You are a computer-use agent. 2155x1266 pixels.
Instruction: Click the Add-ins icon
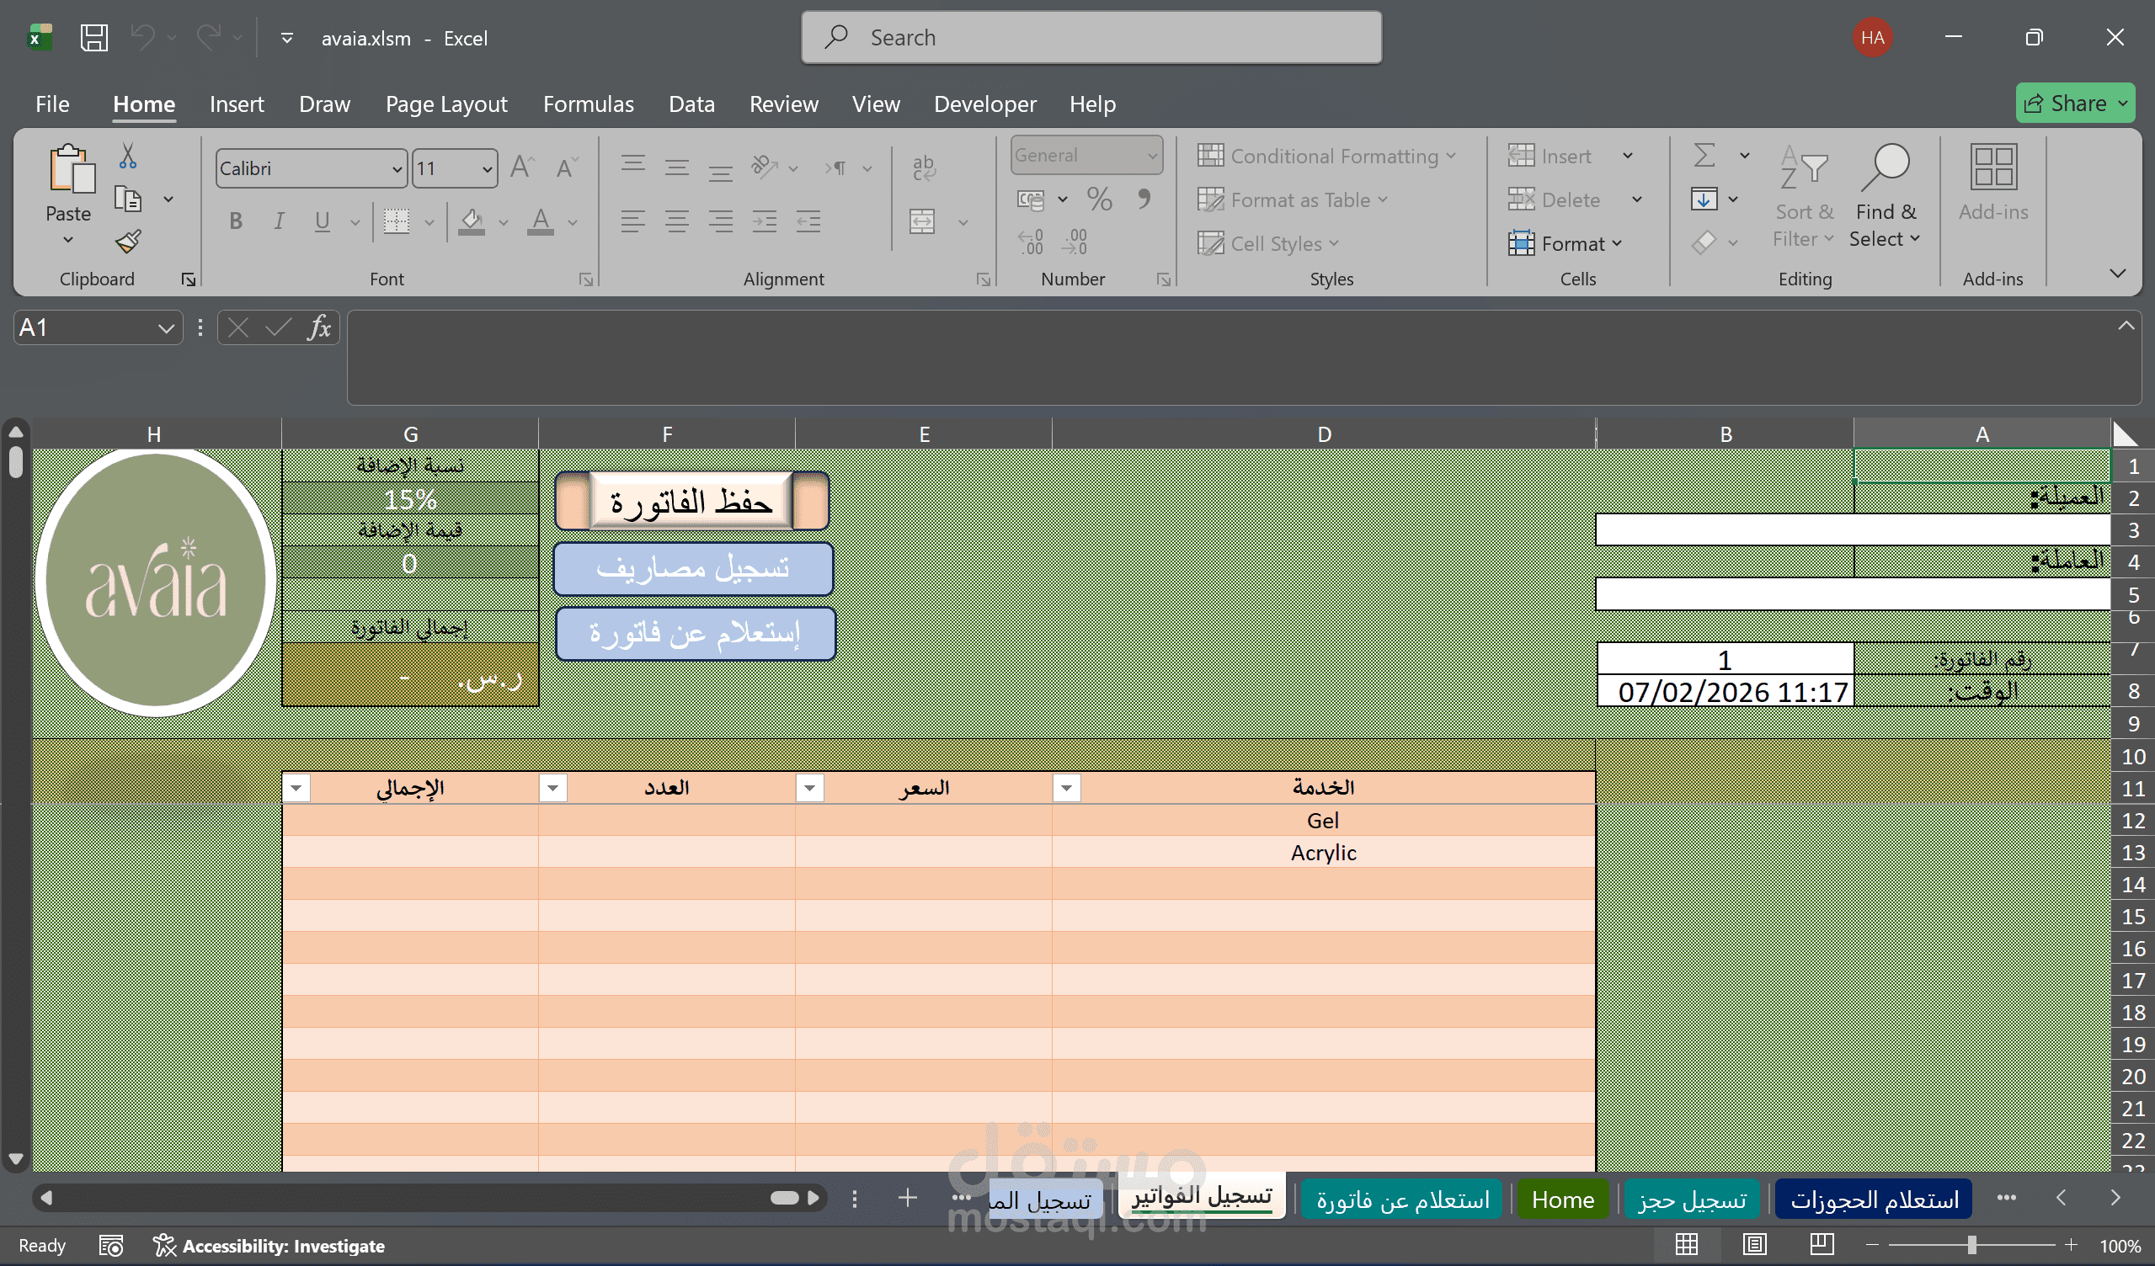coord(1992,167)
